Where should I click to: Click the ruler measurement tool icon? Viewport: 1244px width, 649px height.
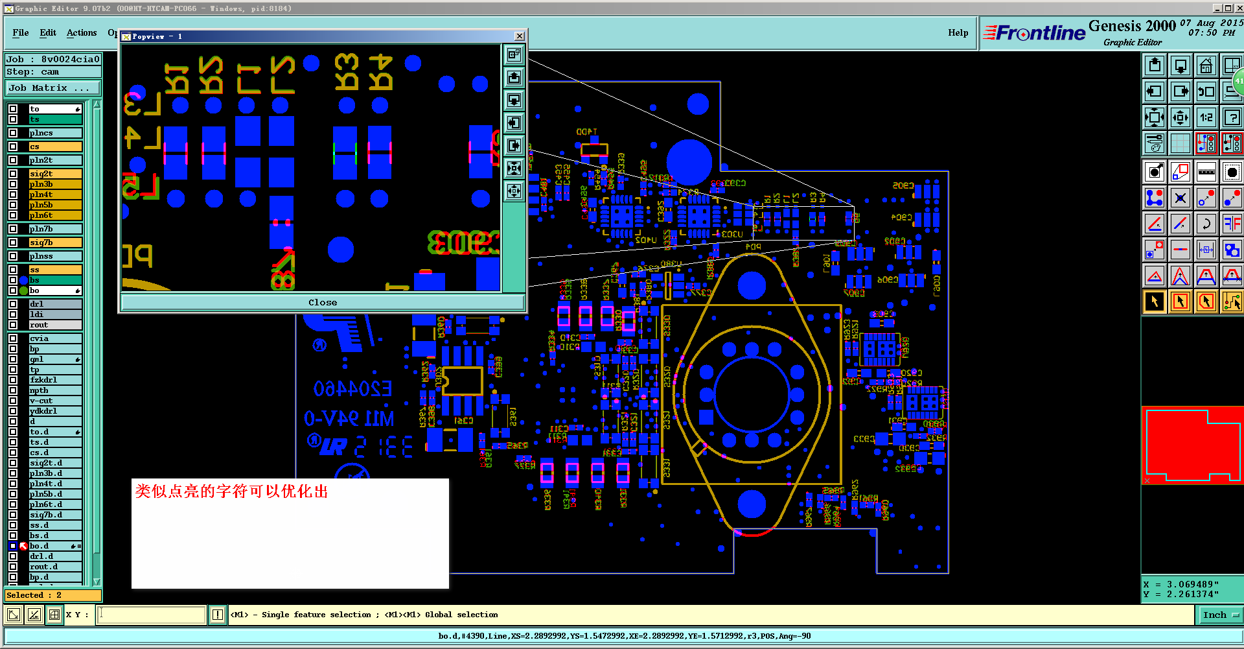click(x=1206, y=172)
